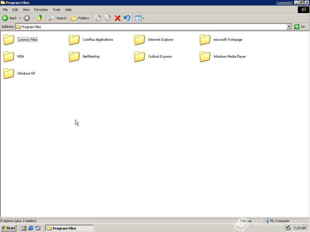Click the Windows Media Player folder name
The height and width of the screenshot is (232, 310).
pos(229,56)
